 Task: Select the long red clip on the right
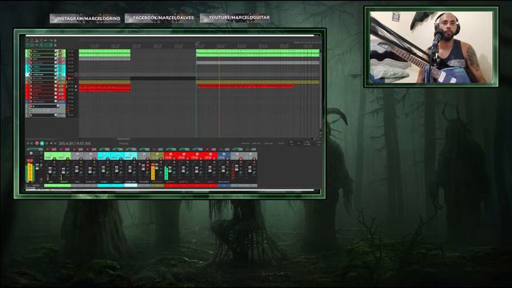tap(246, 86)
